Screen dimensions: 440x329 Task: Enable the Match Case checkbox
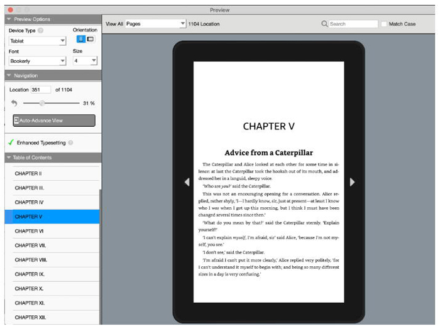click(x=384, y=24)
